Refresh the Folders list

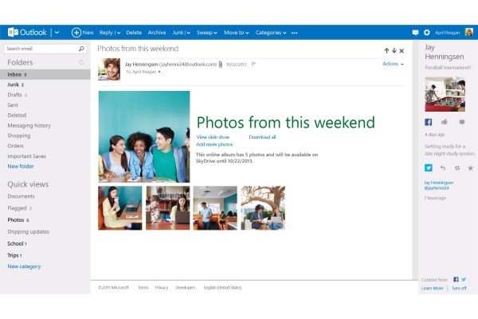[81, 62]
